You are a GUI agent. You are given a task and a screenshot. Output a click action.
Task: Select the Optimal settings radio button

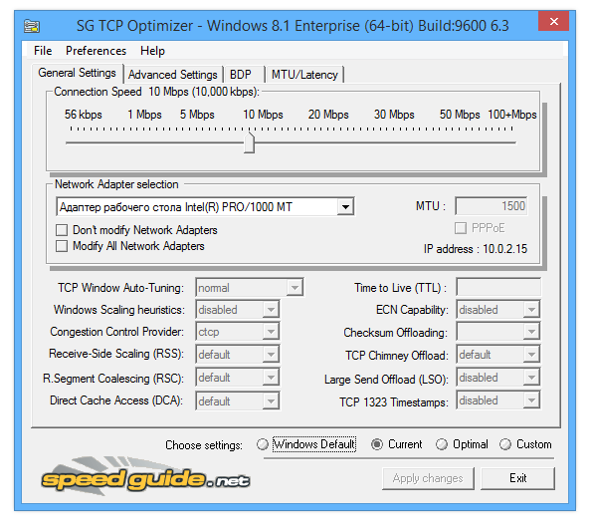[442, 444]
